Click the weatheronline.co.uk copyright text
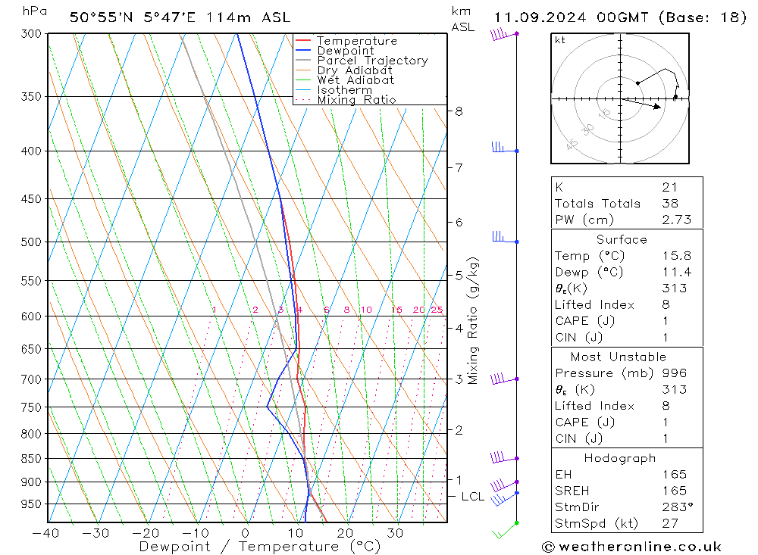This screenshot has width=758, height=555. pyautogui.click(x=631, y=547)
